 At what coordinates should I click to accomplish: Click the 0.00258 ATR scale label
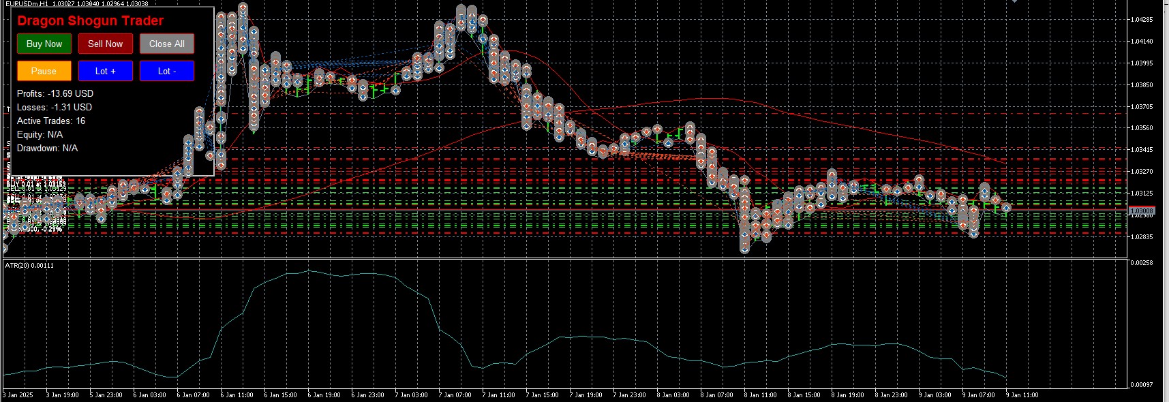(1142, 262)
